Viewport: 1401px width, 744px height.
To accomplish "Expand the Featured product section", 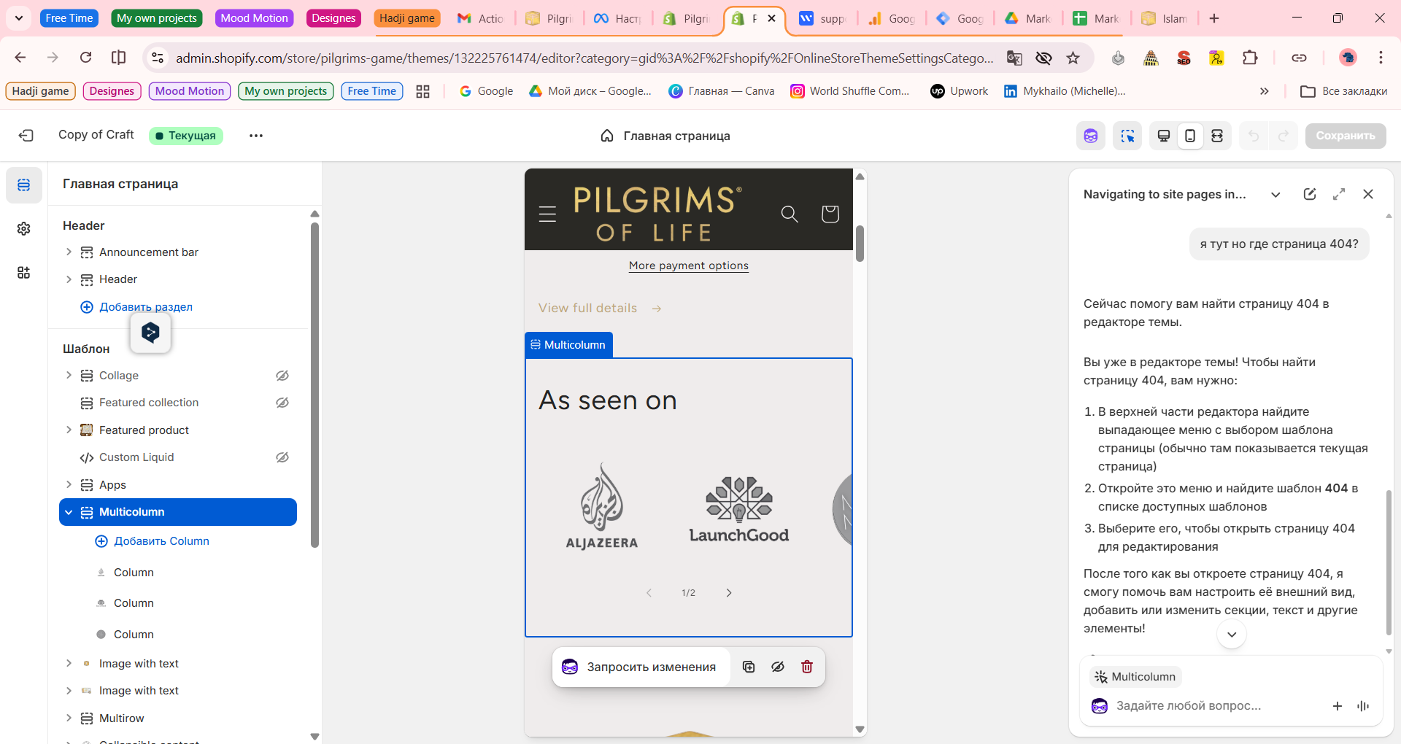I will pos(69,430).
